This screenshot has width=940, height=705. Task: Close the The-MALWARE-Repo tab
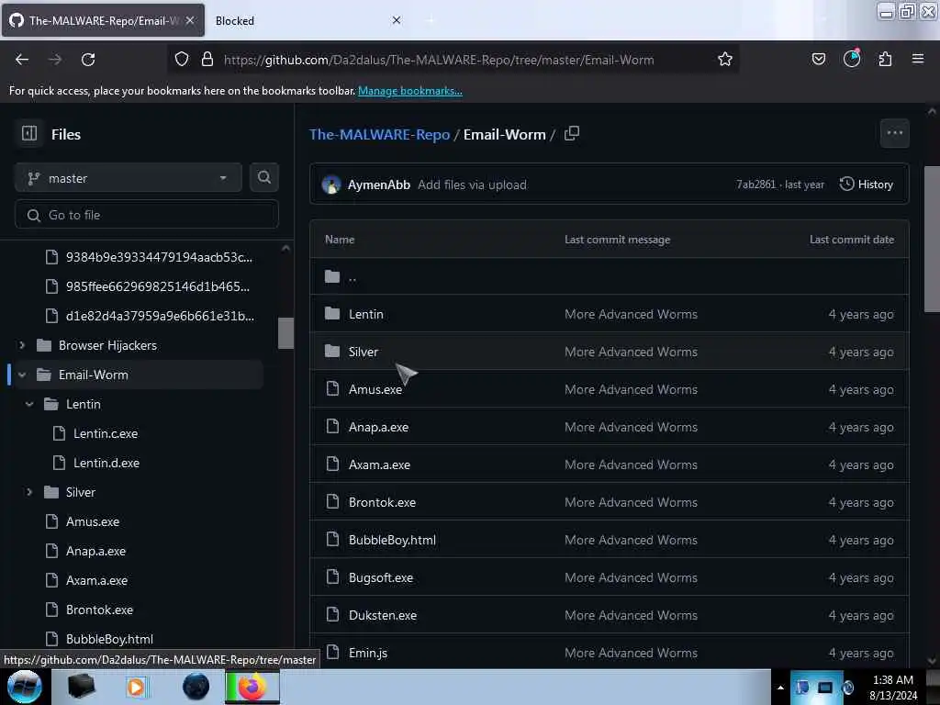point(190,20)
